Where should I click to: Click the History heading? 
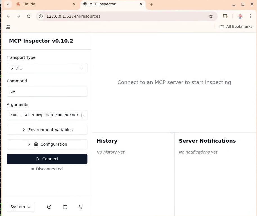tap(107, 141)
